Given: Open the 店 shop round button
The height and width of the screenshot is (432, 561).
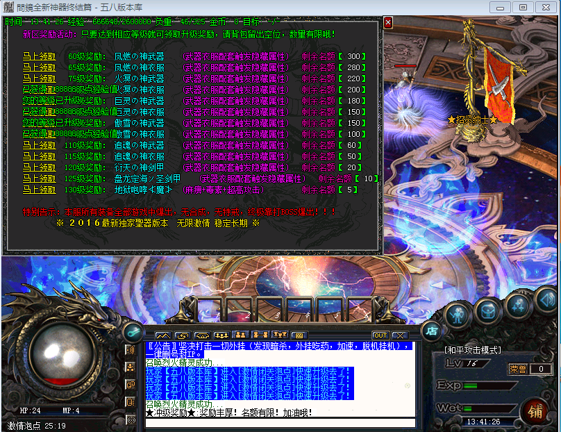Looking at the screenshot, I should click(431, 331).
